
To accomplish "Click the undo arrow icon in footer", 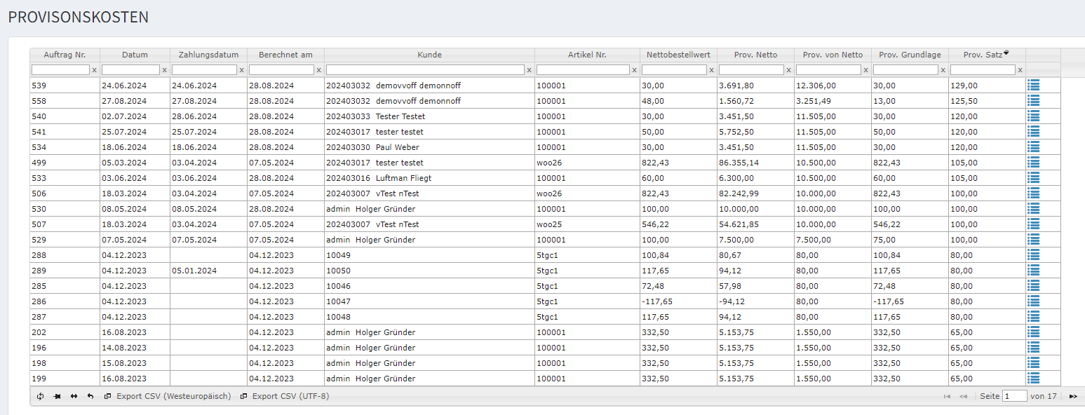I will pos(90,396).
